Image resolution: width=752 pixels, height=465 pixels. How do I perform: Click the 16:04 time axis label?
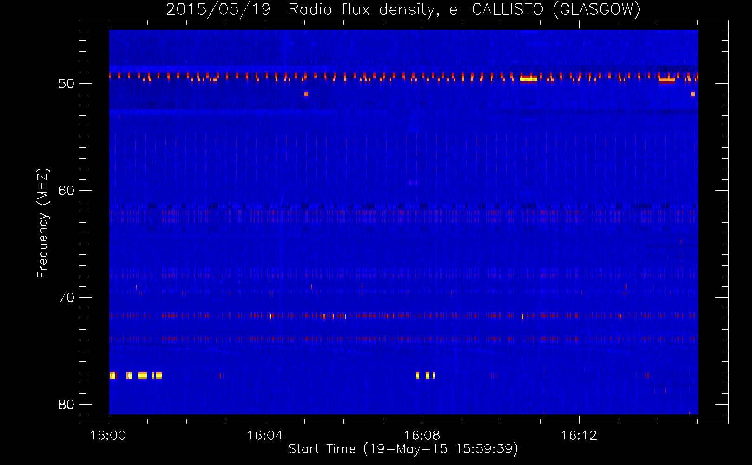pyautogui.click(x=265, y=436)
